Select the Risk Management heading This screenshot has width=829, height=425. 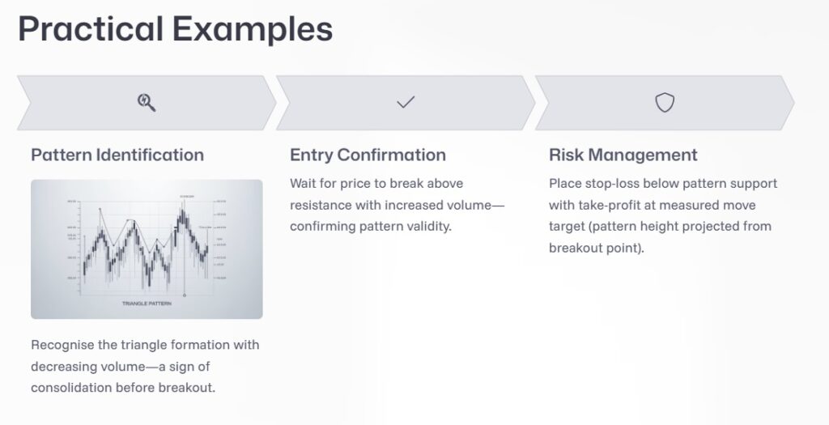[623, 155]
